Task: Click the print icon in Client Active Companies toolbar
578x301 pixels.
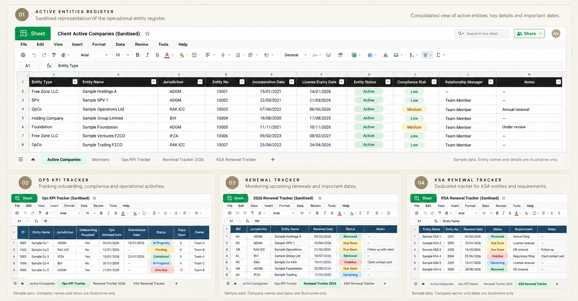Action: (23, 55)
